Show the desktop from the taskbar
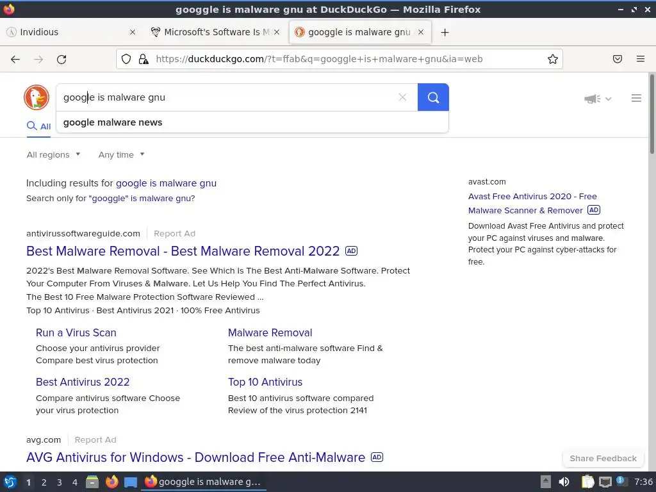The width and height of the screenshot is (656, 492). tap(131, 482)
